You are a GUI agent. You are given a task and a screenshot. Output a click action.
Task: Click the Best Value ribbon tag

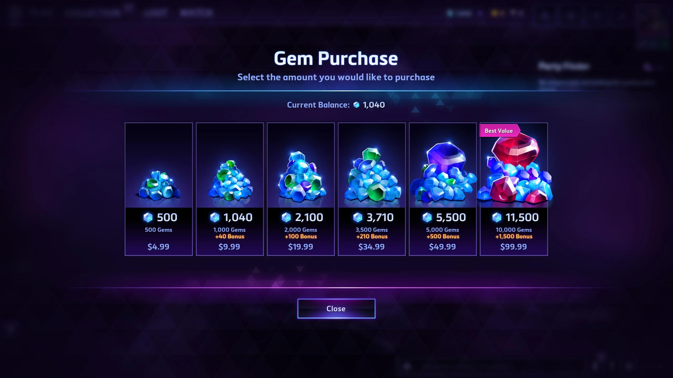coord(499,131)
